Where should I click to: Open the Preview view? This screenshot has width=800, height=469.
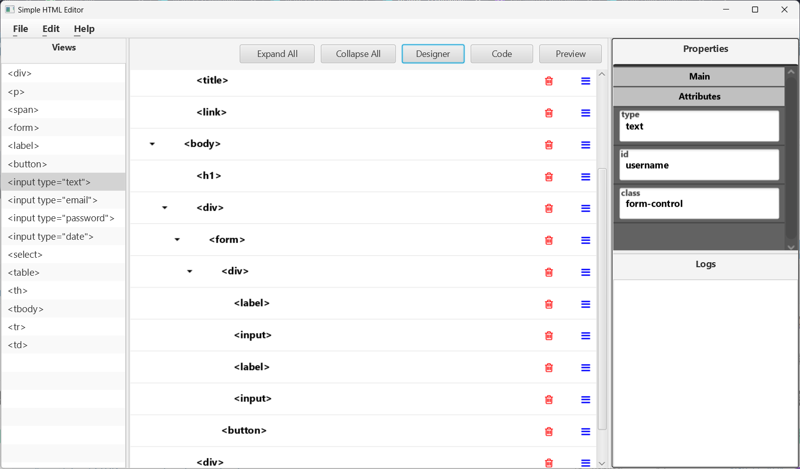pyautogui.click(x=571, y=54)
